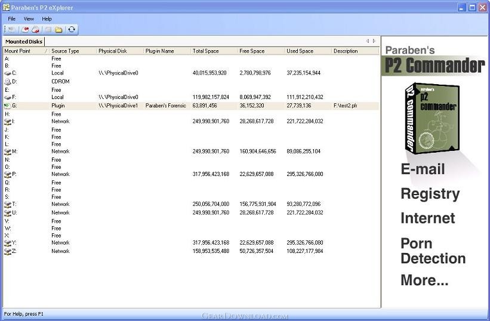Click the I: network drive icon

click(x=8, y=122)
